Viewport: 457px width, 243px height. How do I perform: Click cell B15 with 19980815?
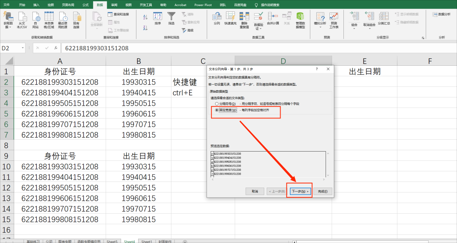pos(139,219)
